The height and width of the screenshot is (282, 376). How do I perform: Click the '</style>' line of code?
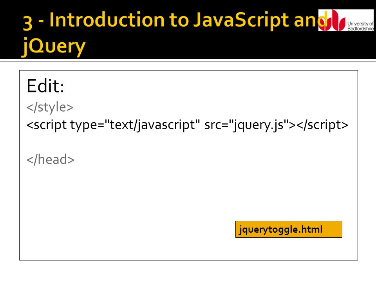pos(50,107)
